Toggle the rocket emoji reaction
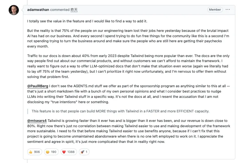This screenshot has width=244, height=163. [x=83, y=152]
